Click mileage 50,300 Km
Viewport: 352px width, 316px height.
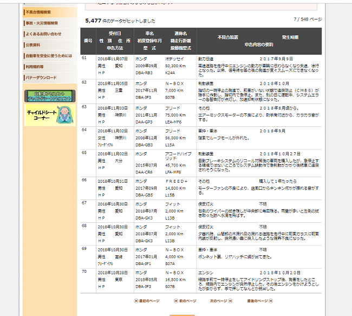tap(175, 66)
